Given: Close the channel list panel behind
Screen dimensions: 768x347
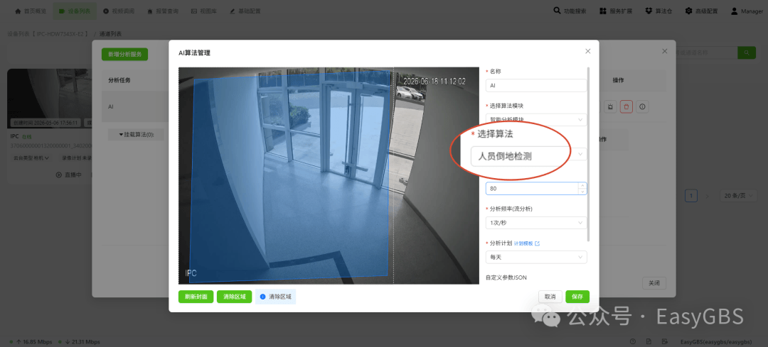Looking at the screenshot, I should pos(665,51).
